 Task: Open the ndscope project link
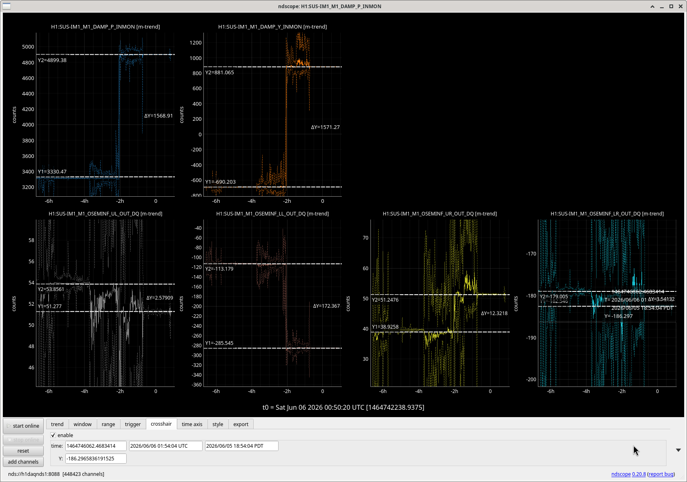coord(621,474)
